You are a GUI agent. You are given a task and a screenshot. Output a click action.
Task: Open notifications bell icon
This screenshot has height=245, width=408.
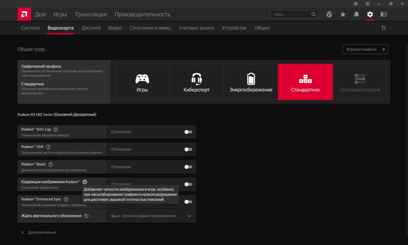tap(356, 14)
